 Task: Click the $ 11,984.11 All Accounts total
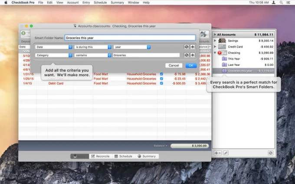click(x=264, y=35)
